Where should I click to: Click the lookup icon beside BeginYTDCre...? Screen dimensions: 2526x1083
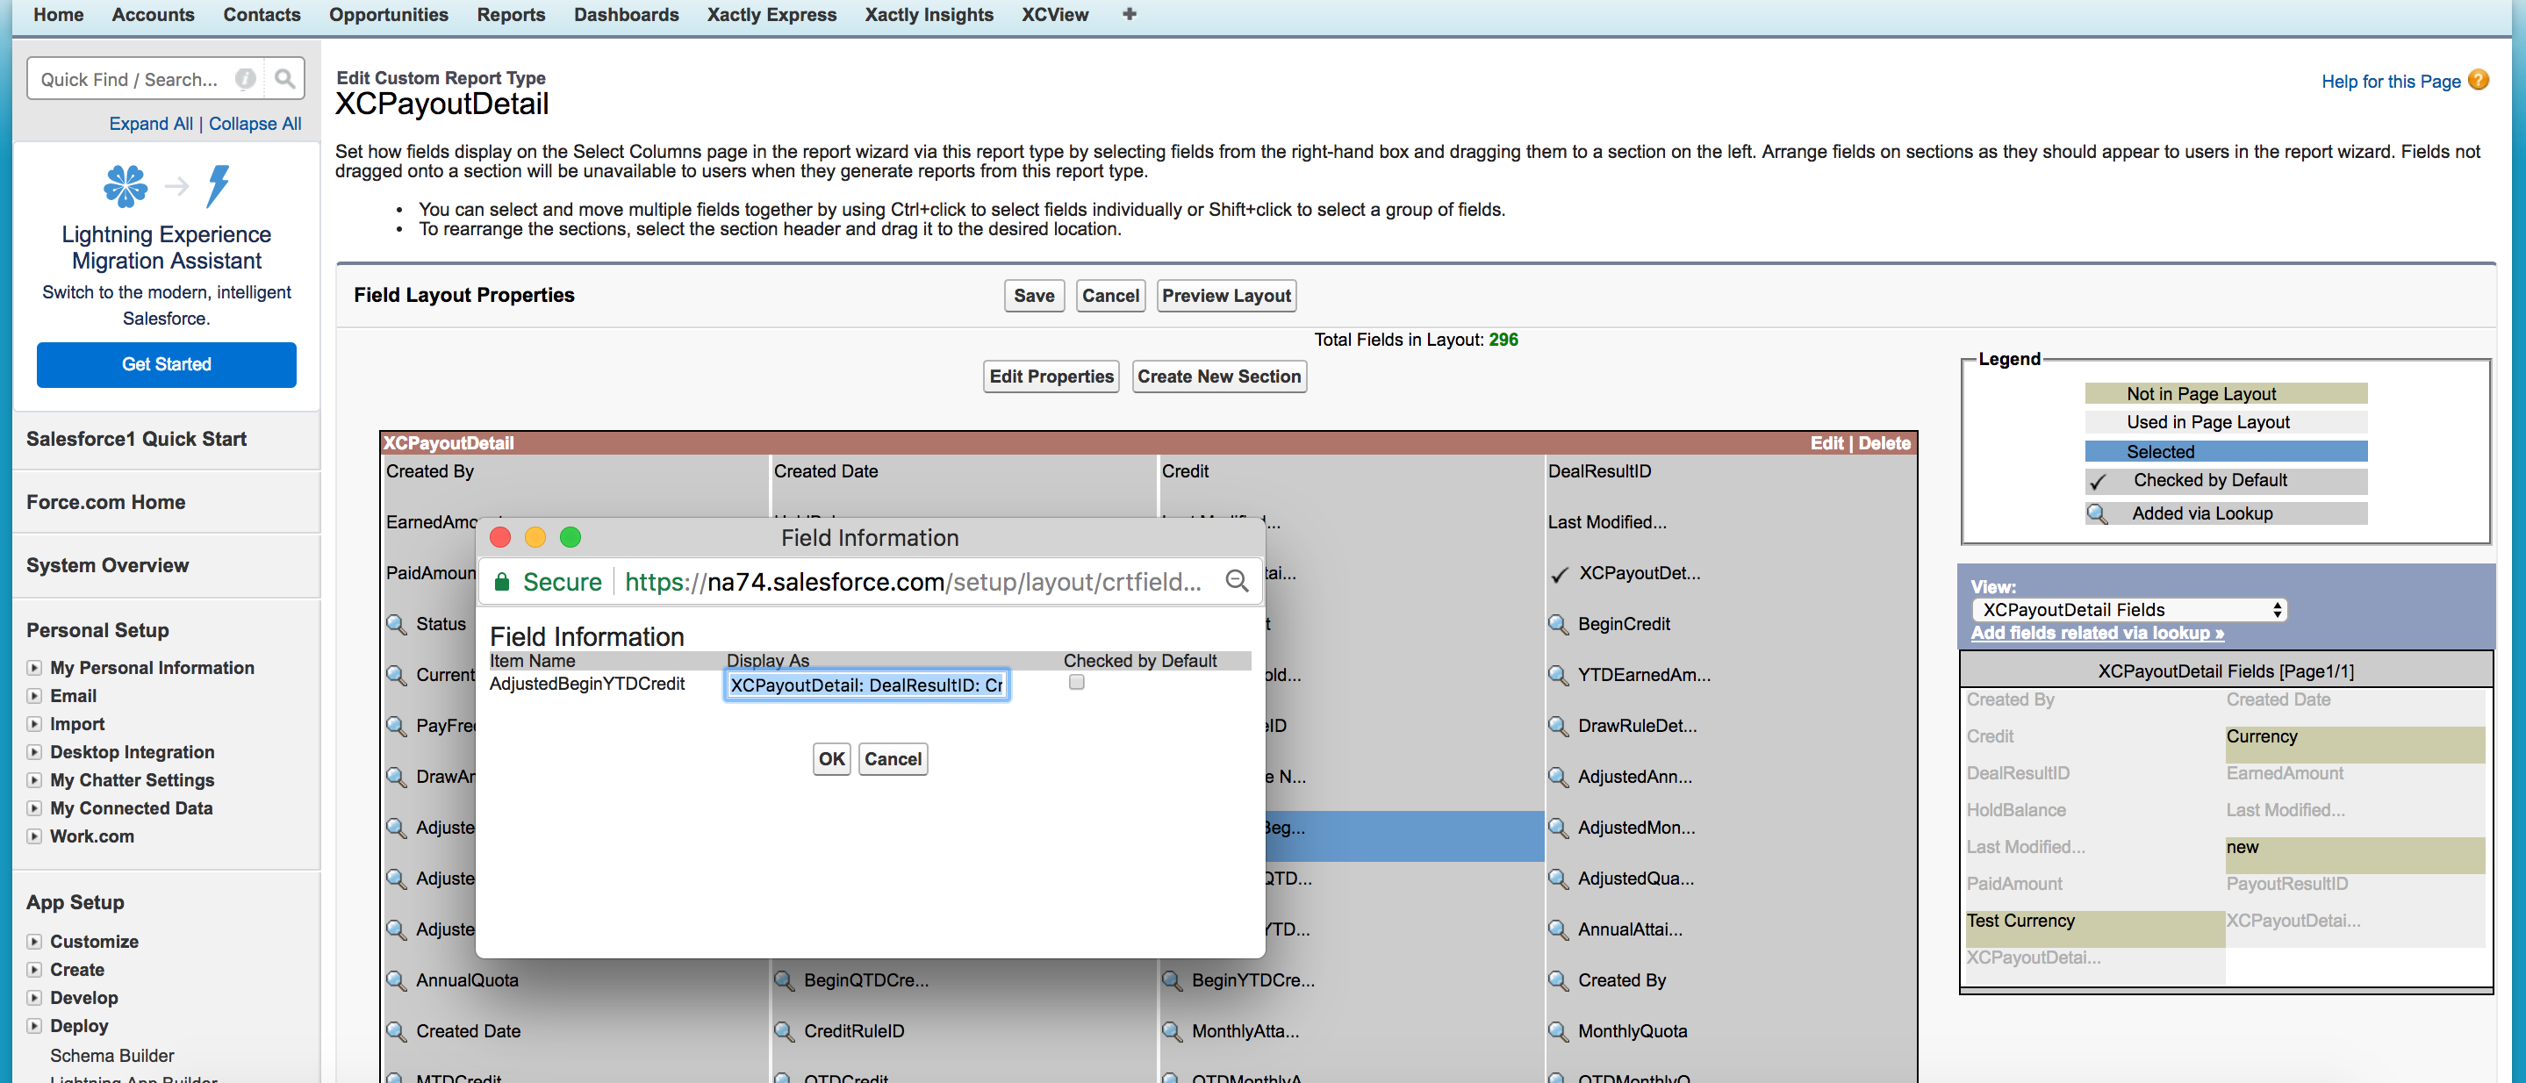[1172, 980]
